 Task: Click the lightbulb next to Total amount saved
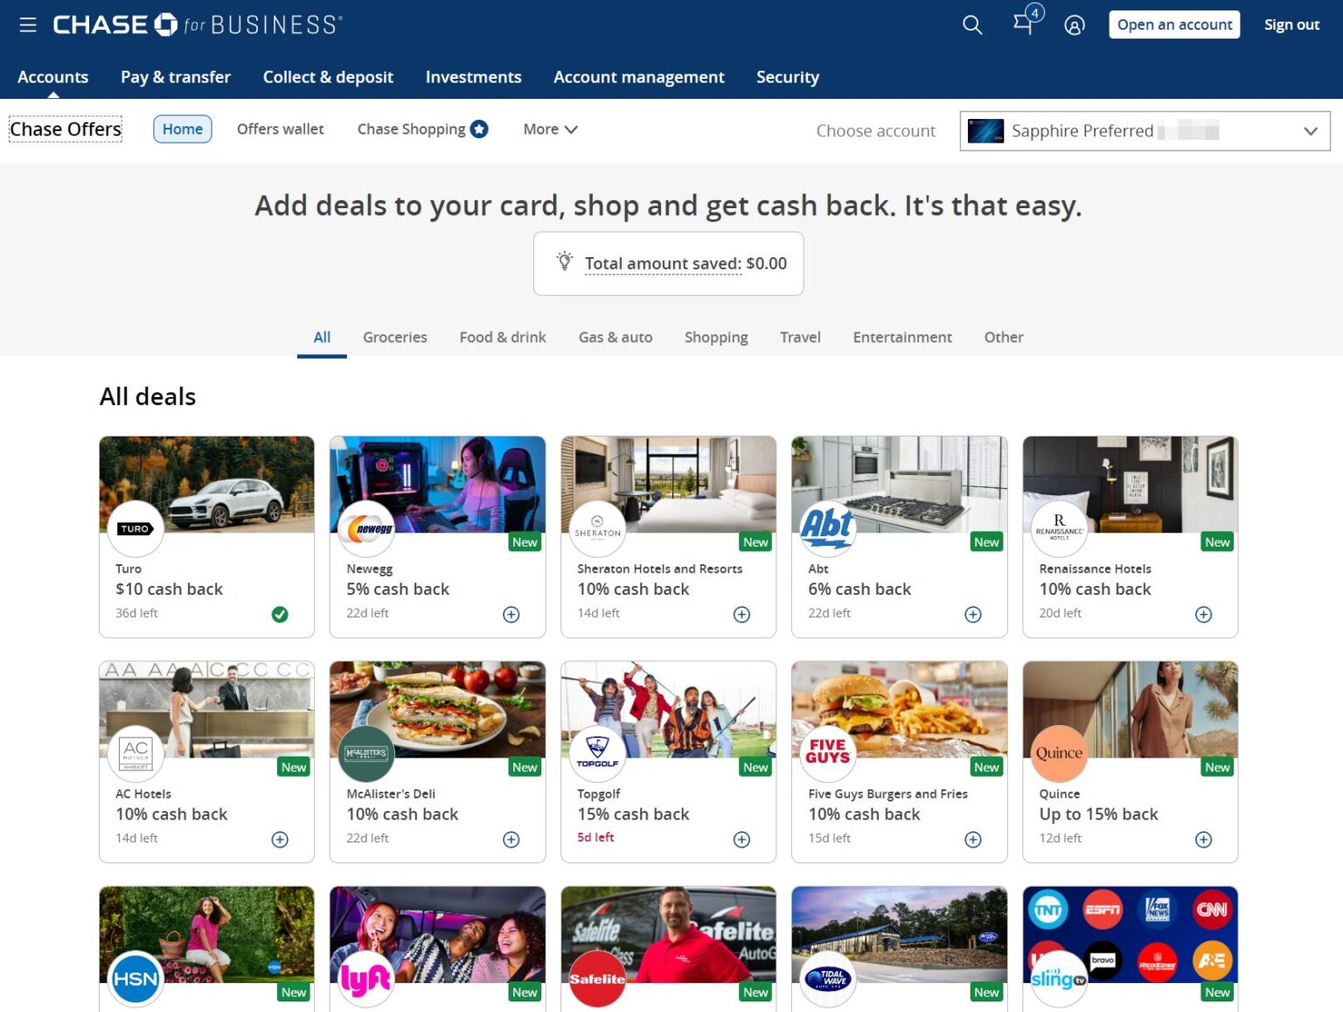click(x=564, y=262)
